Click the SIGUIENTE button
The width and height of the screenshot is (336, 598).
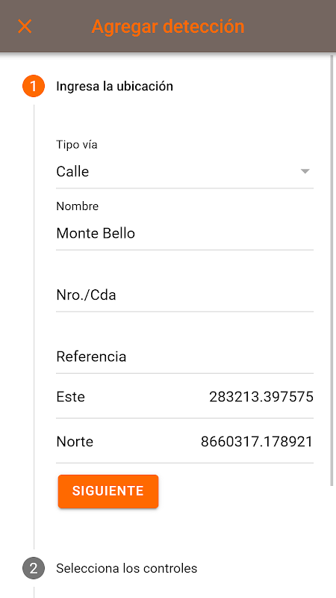point(108,491)
